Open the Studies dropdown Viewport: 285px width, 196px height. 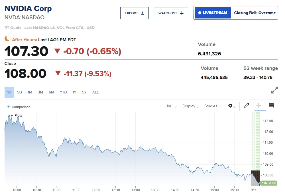tap(213, 106)
